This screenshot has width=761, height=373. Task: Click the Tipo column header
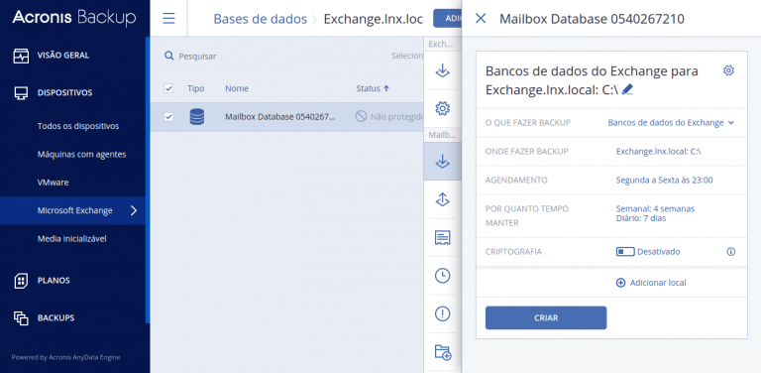coord(195,88)
